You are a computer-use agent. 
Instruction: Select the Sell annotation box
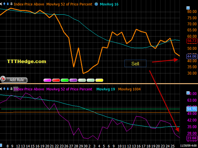click(136, 63)
